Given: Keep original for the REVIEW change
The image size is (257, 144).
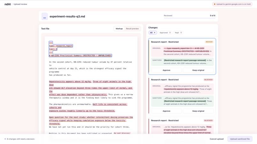Looking at the screenshot, I should pos(198,70).
